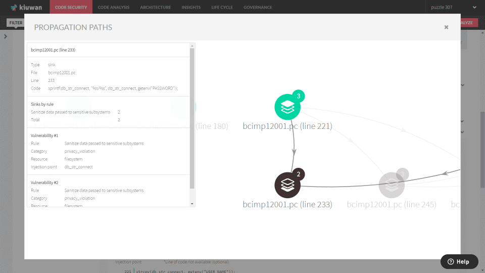Click the sprintf code line text
This screenshot has height=273, width=485.
[x=113, y=88]
